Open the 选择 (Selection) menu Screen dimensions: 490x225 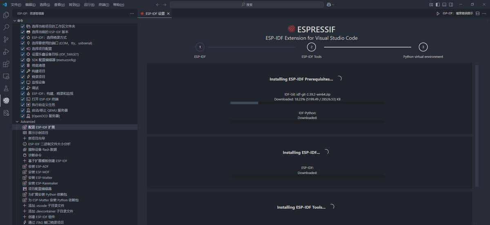point(45,4)
